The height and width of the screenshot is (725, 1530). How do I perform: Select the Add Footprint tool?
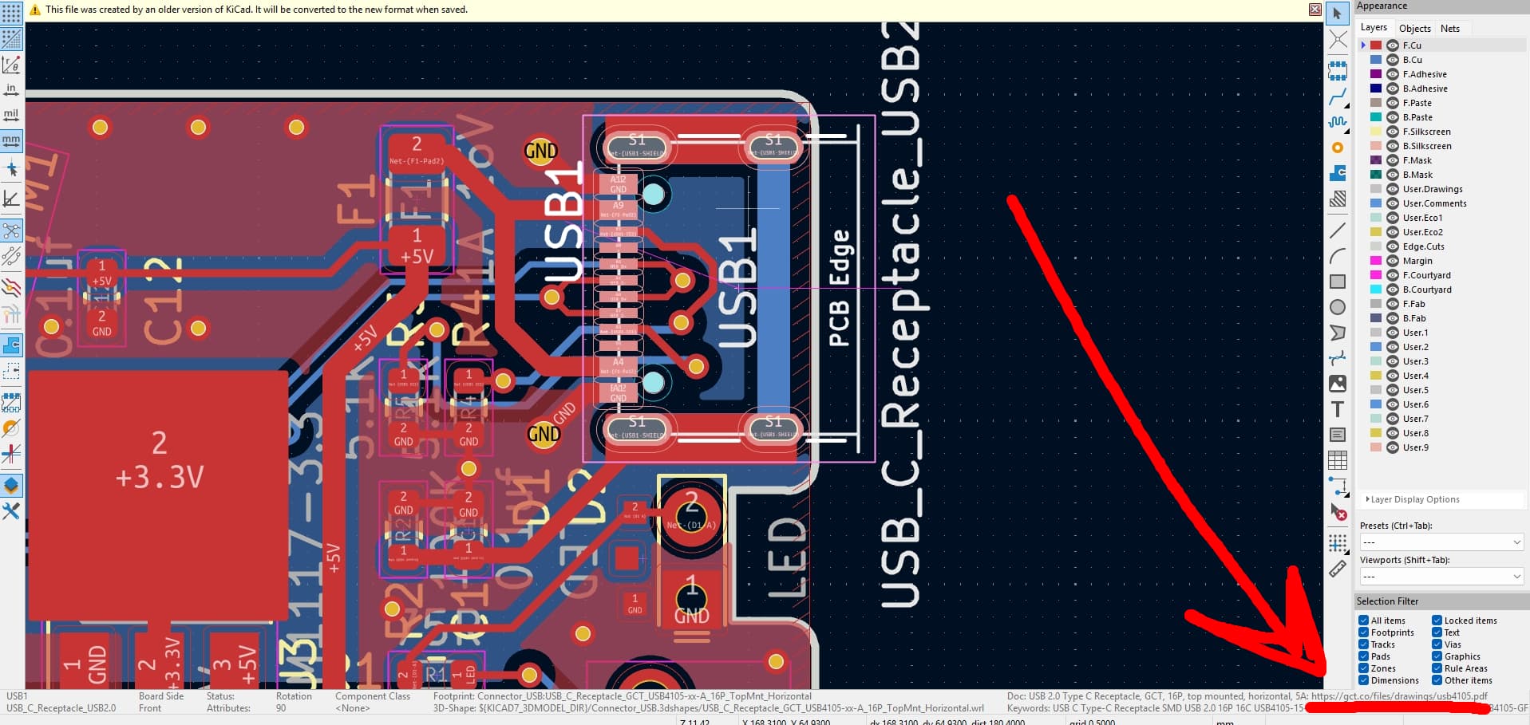[1338, 72]
